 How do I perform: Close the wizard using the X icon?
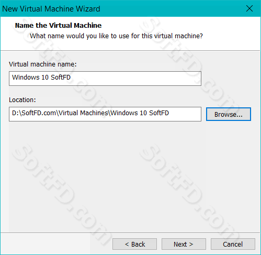249,8
